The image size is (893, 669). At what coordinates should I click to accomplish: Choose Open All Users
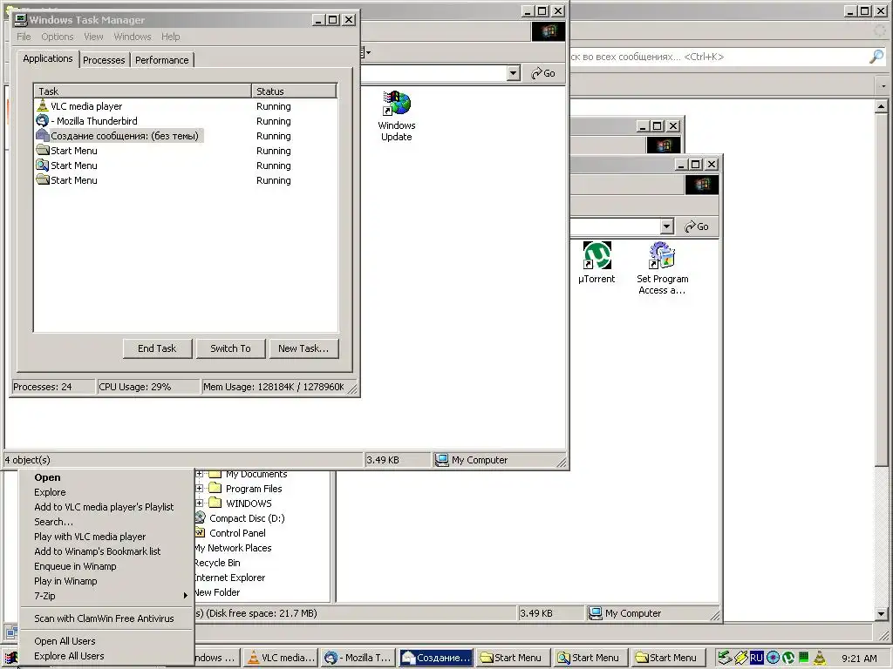107,641
